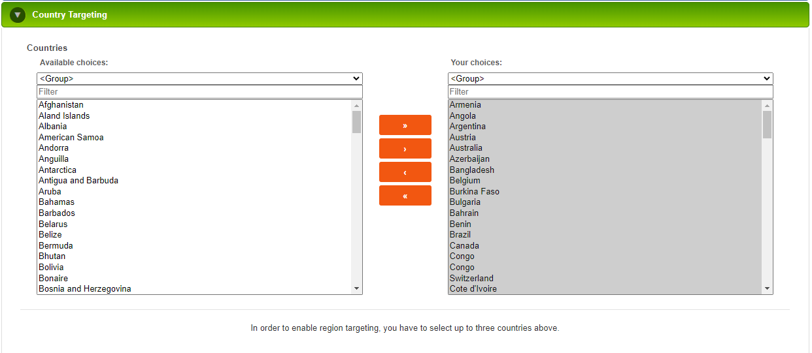This screenshot has height=353, width=812.
Task: Open the Available choices Group dropdown
Action: [x=199, y=78]
